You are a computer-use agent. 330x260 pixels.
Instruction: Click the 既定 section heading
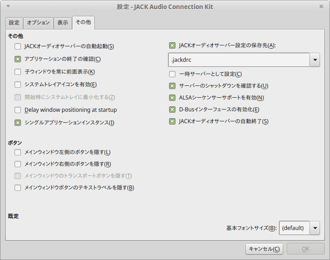[x=13, y=216]
